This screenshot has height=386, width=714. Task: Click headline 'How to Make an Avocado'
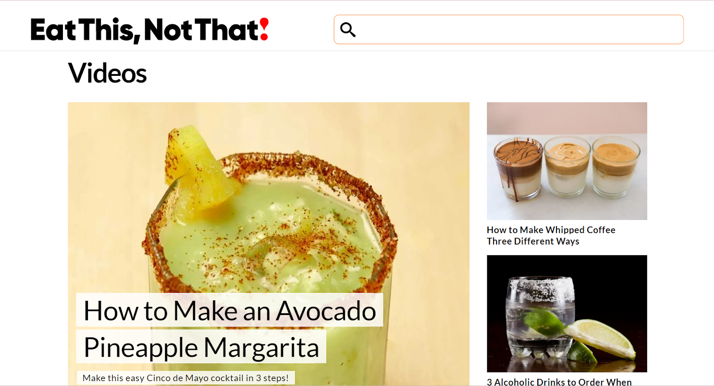coord(230,311)
